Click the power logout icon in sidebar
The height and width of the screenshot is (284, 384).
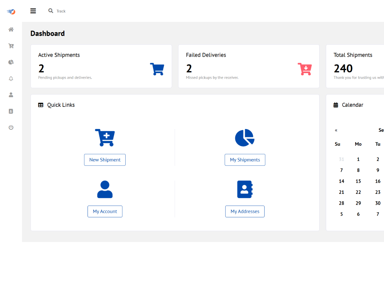tap(11, 127)
